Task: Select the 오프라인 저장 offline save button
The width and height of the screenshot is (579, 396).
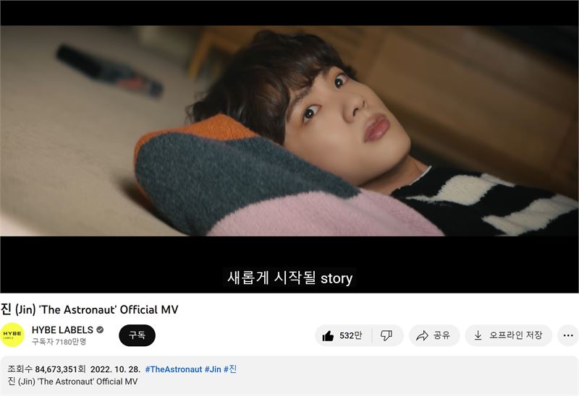Action: 509,335
